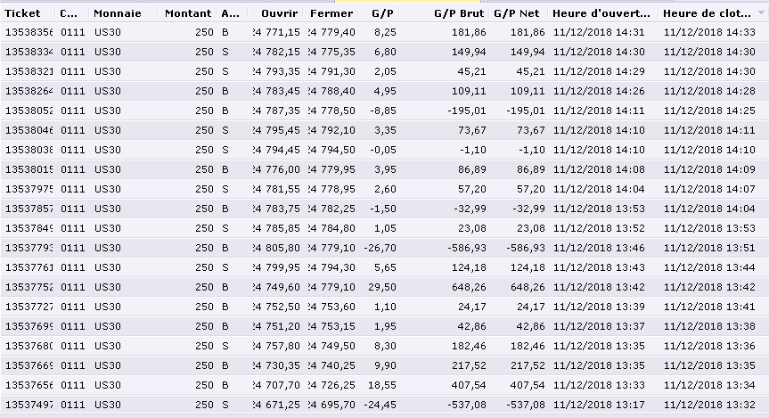Select the G/P Brut cell showing 648,26

point(468,287)
